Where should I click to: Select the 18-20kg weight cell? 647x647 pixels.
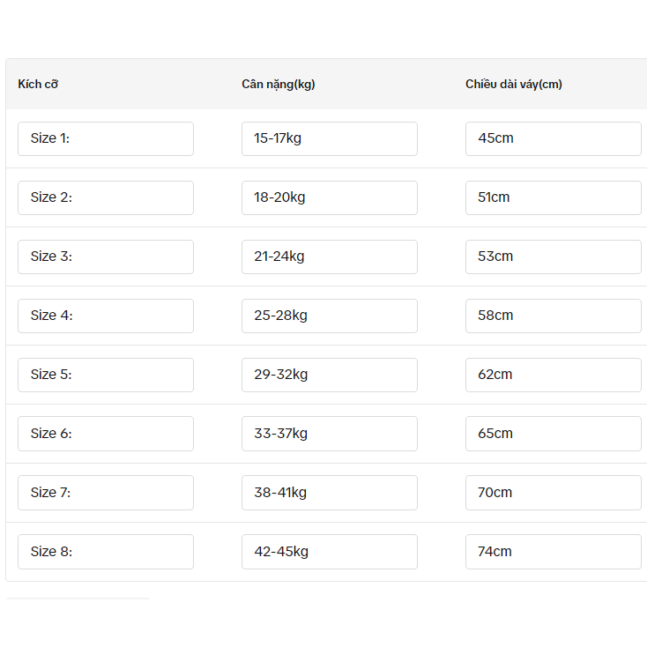(x=330, y=197)
